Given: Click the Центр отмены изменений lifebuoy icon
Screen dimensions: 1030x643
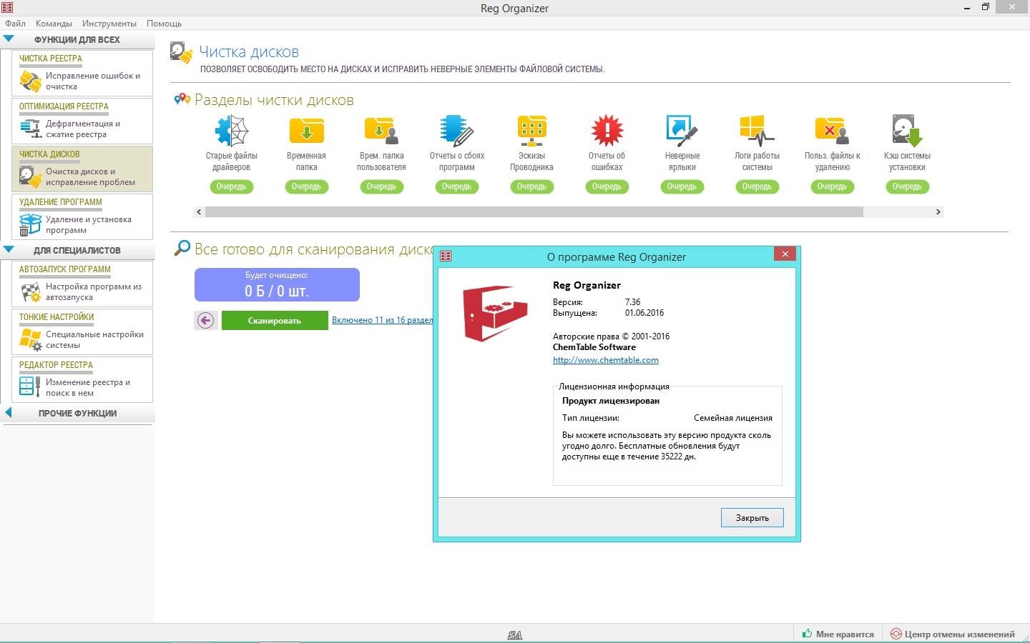Looking at the screenshot, I should point(896,634).
